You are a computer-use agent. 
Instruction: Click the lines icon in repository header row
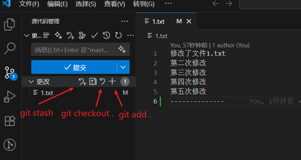[x=46, y=35]
